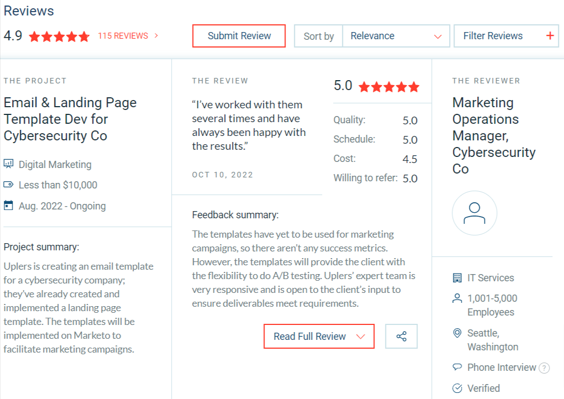This screenshot has width=564, height=399.
Task: Click the Seattle location pin icon
Action: click(x=457, y=333)
